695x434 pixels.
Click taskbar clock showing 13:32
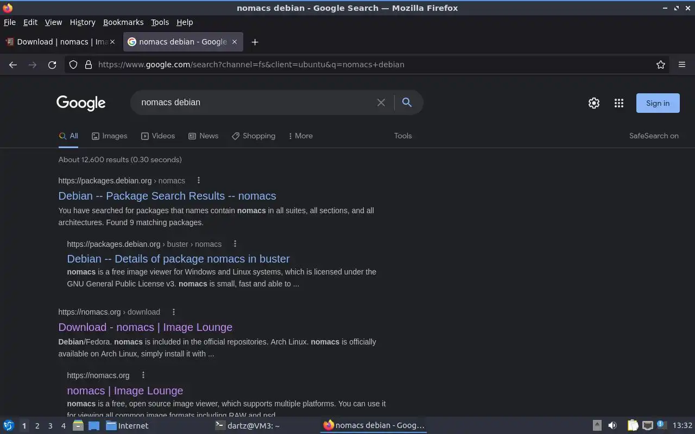click(683, 426)
